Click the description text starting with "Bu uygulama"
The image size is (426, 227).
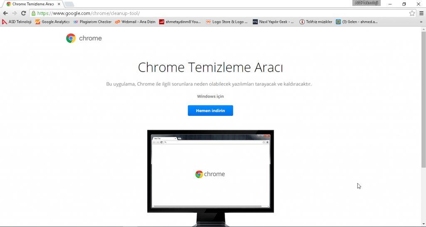[209, 84]
